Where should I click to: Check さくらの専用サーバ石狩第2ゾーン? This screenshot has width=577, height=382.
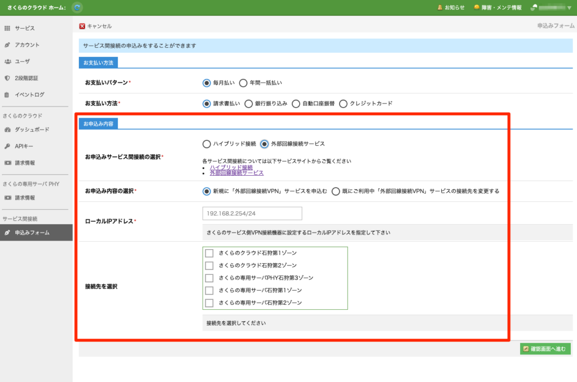(x=209, y=303)
